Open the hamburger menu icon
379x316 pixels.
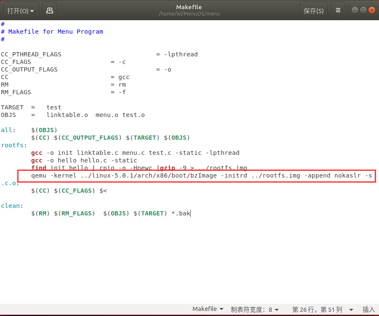point(338,11)
